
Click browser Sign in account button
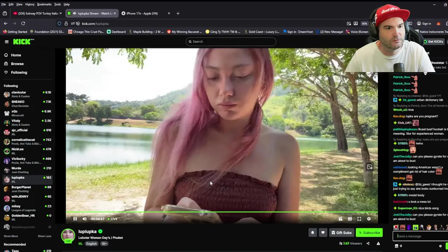(x=424, y=23)
